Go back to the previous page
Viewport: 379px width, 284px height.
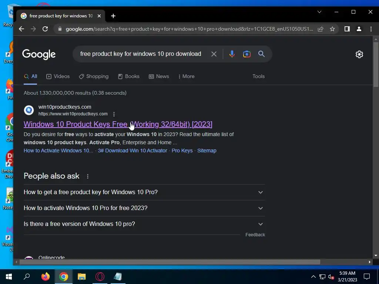point(21,29)
